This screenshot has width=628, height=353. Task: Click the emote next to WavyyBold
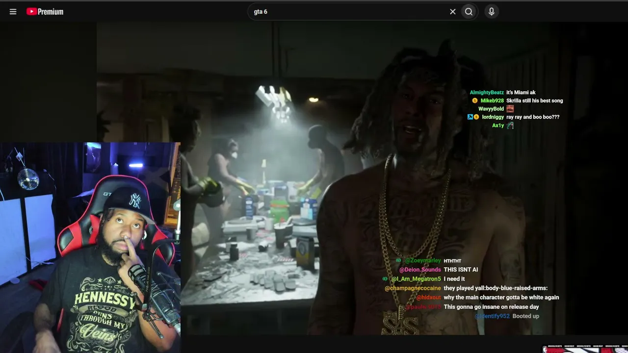pyautogui.click(x=510, y=109)
